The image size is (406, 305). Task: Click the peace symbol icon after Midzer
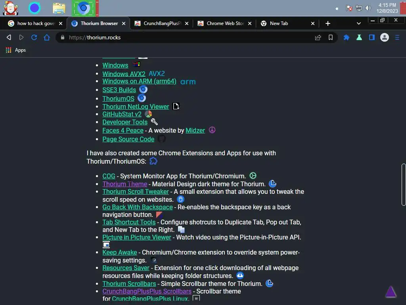point(212,130)
